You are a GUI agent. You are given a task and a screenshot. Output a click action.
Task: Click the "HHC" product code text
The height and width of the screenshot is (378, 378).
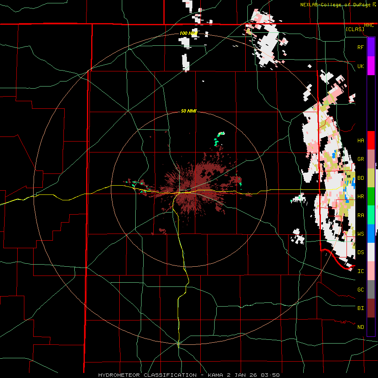pyautogui.click(x=369, y=25)
